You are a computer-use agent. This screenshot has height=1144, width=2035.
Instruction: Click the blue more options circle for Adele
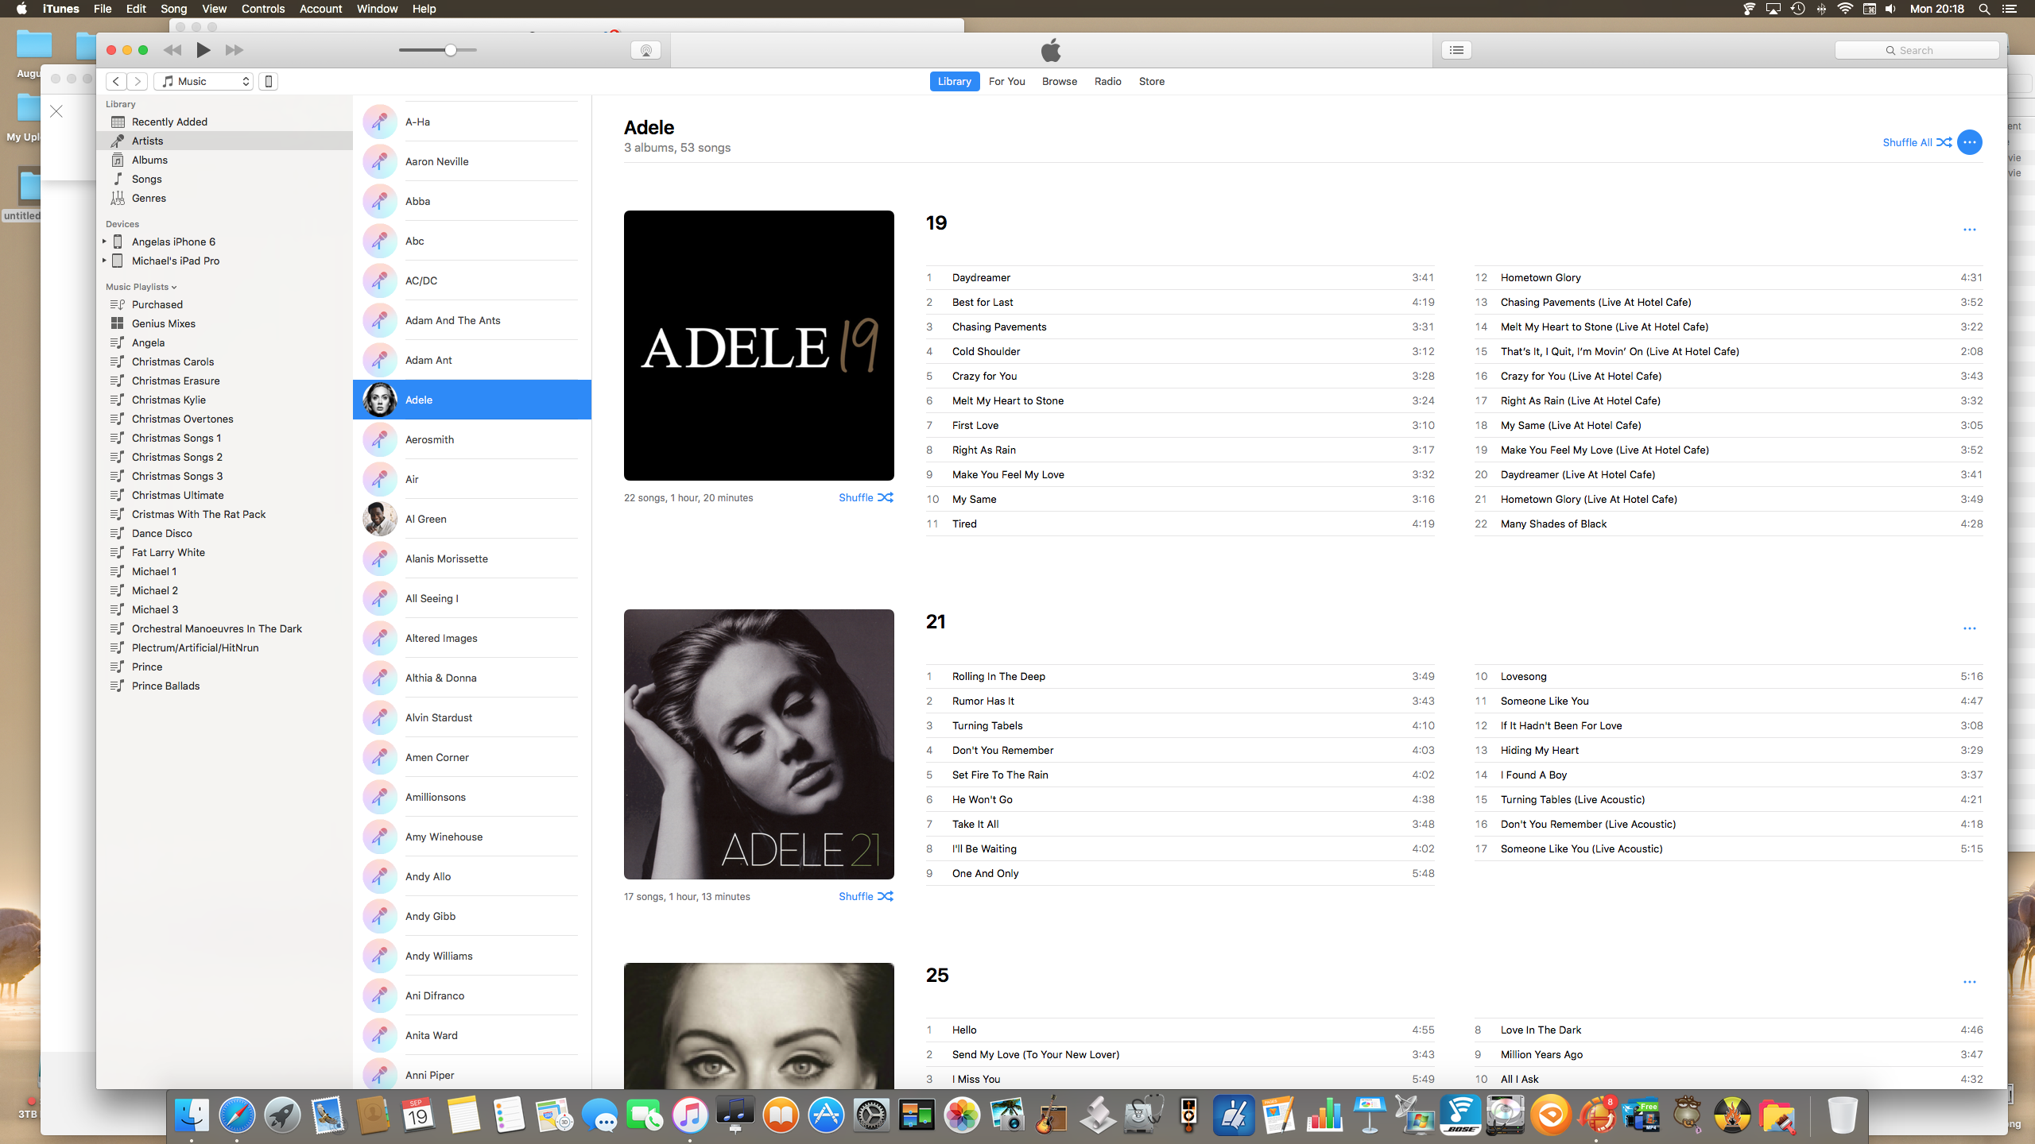point(1969,142)
